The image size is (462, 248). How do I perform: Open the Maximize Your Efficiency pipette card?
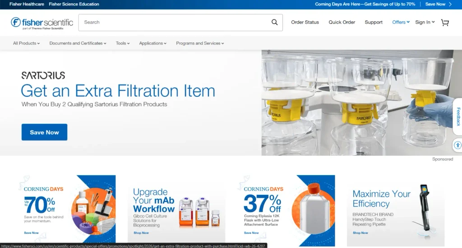click(x=396, y=211)
